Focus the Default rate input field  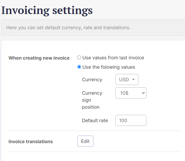[131, 120]
